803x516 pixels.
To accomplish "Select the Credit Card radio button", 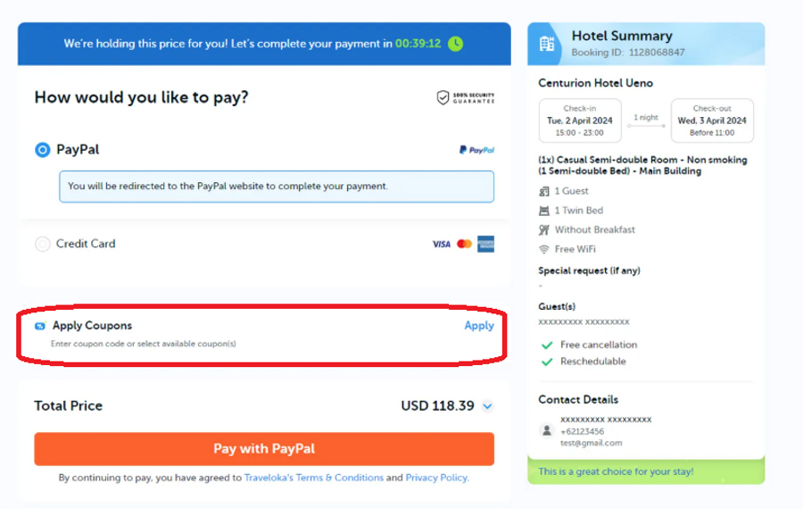I will (x=42, y=244).
